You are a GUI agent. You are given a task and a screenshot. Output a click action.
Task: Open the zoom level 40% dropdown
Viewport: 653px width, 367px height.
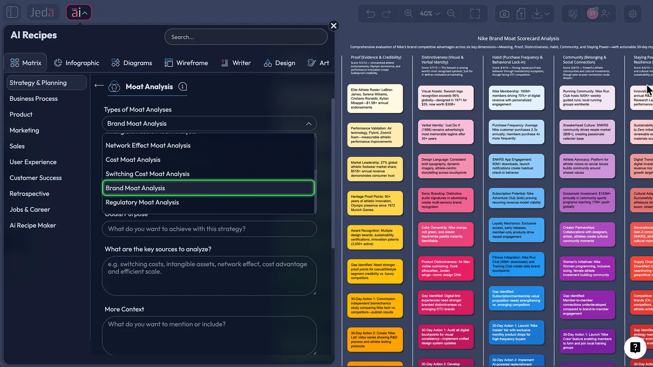coord(429,14)
